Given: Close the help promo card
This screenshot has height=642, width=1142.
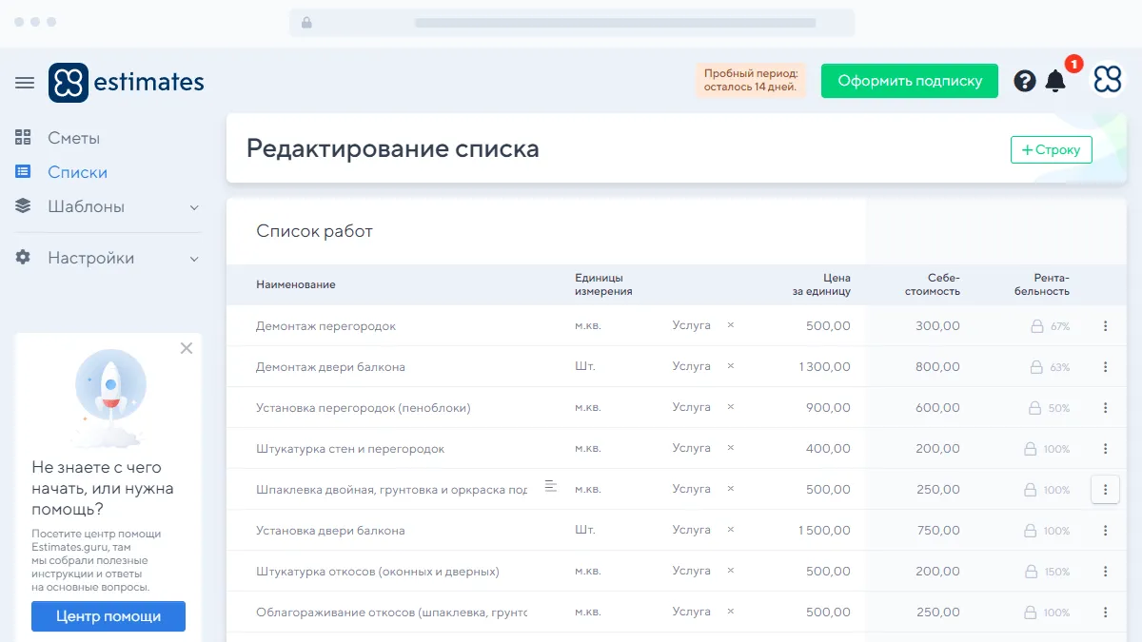Looking at the screenshot, I should 187,348.
